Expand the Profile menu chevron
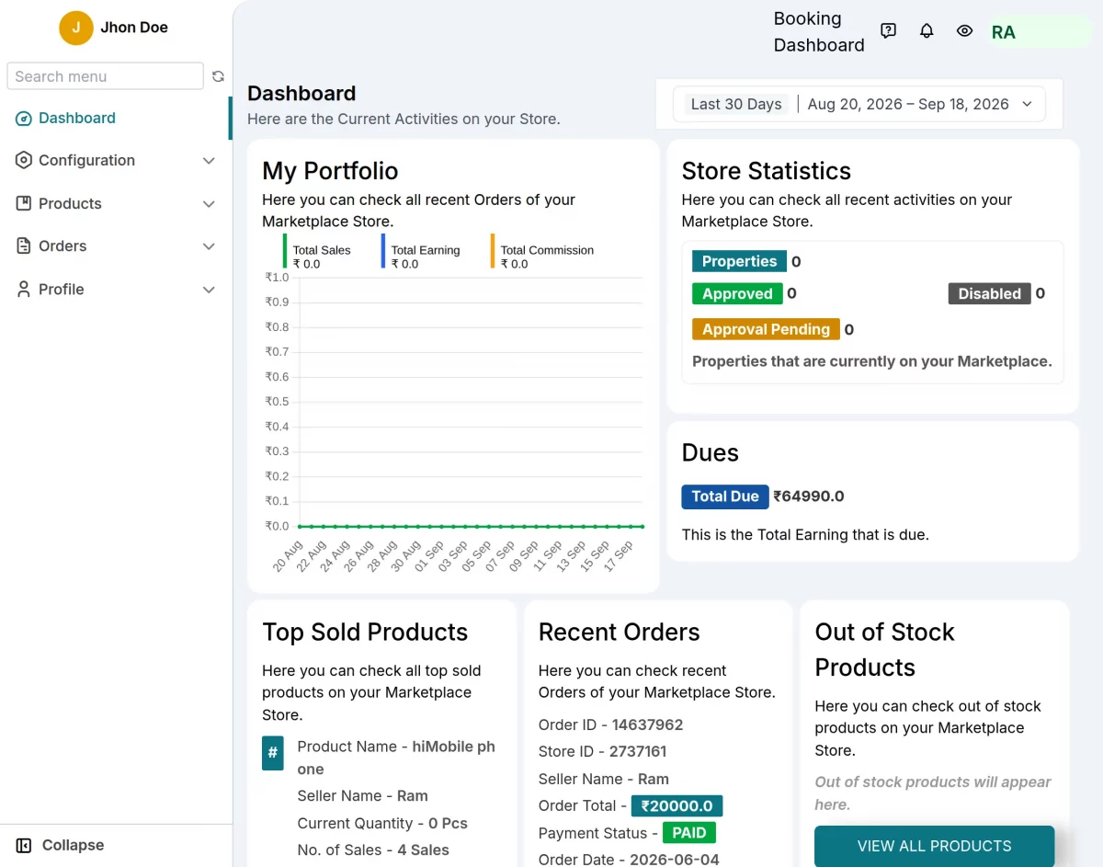The height and width of the screenshot is (867, 1103). click(x=209, y=290)
